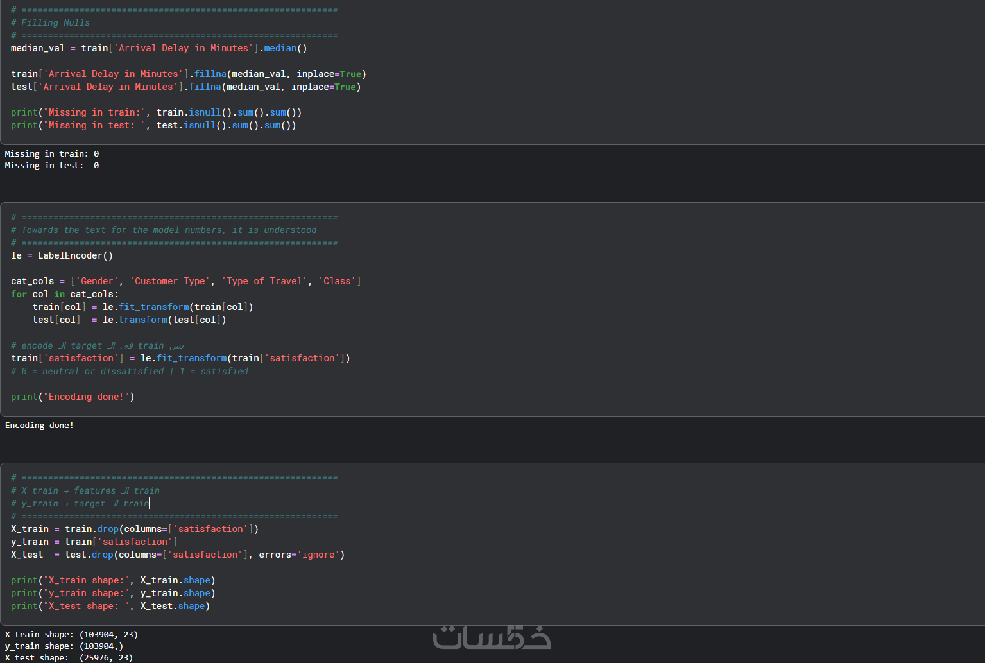
Task: Click the print("Encoding done!") statement
Action: click(x=73, y=397)
